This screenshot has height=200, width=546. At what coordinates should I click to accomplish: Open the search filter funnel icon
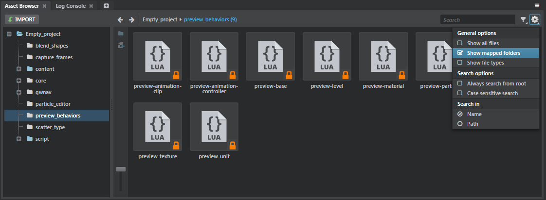pos(523,20)
